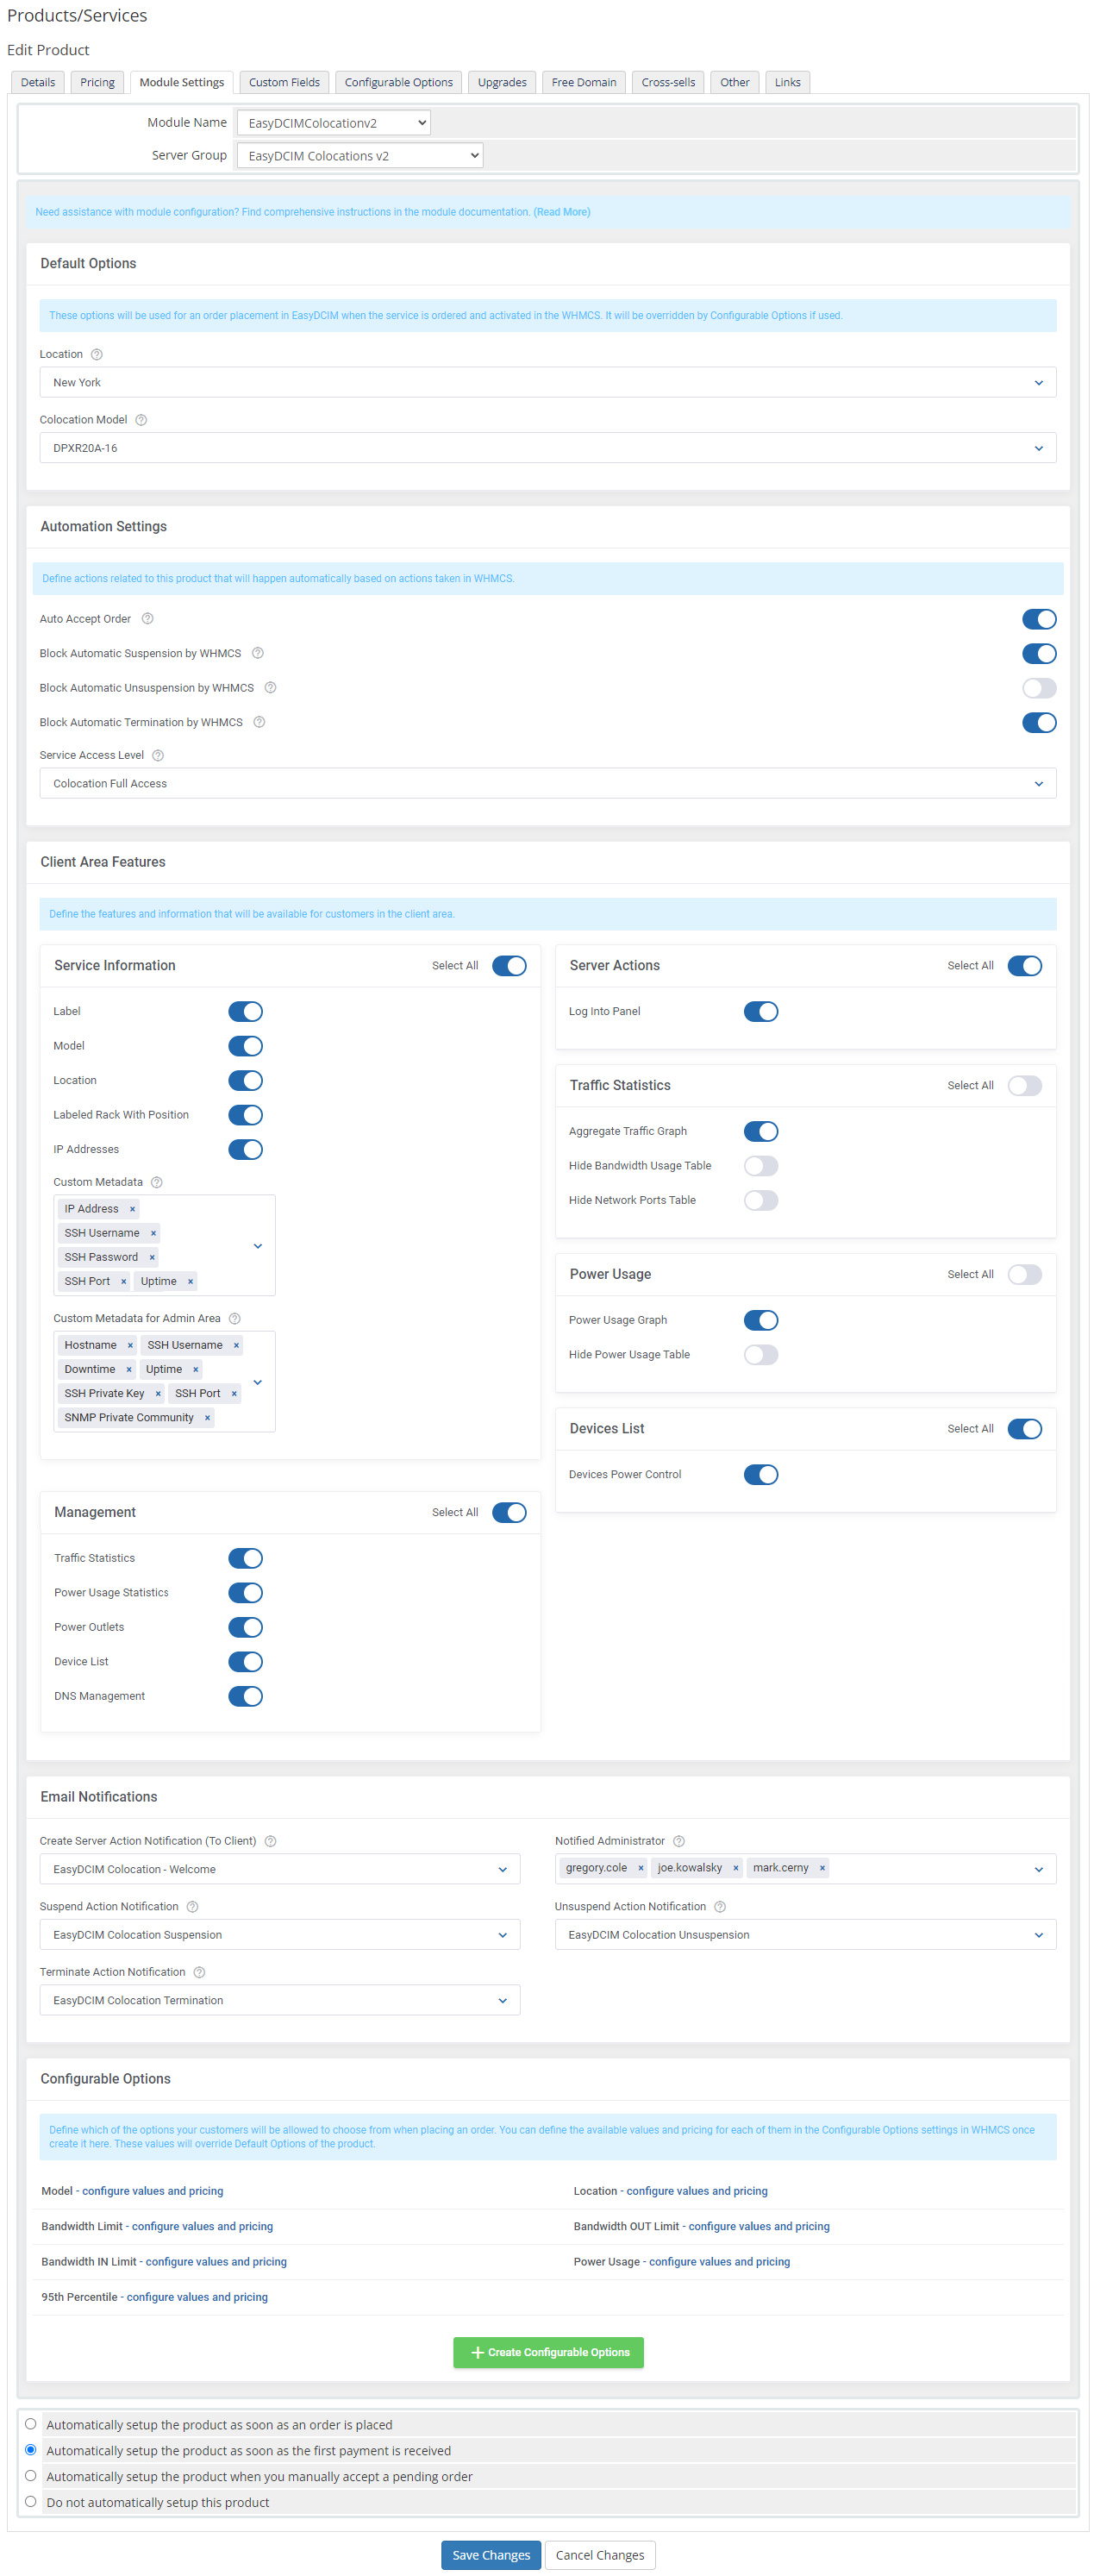
Task: Click help icon for Block Automatic Suspension
Action: pyautogui.click(x=257, y=653)
